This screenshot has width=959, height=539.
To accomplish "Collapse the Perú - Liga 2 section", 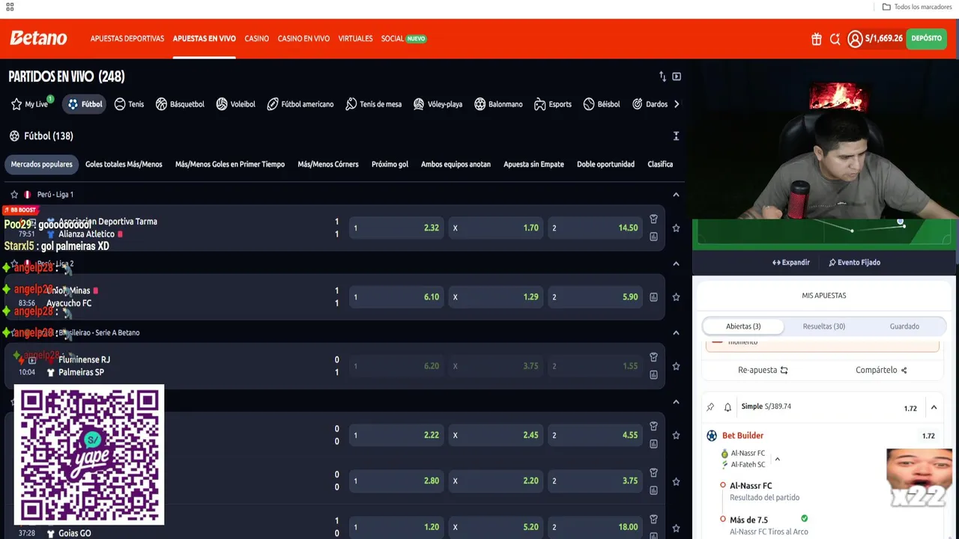I will [676, 264].
